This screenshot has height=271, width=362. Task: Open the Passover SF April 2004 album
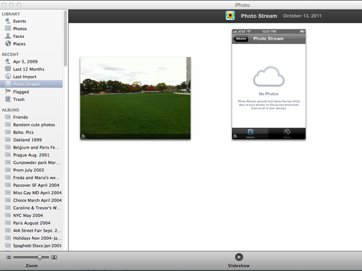[x=31, y=185]
